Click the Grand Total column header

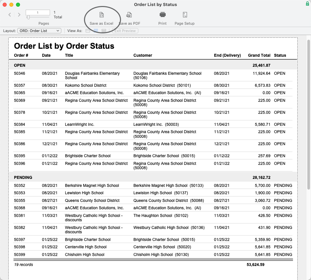(x=259, y=55)
